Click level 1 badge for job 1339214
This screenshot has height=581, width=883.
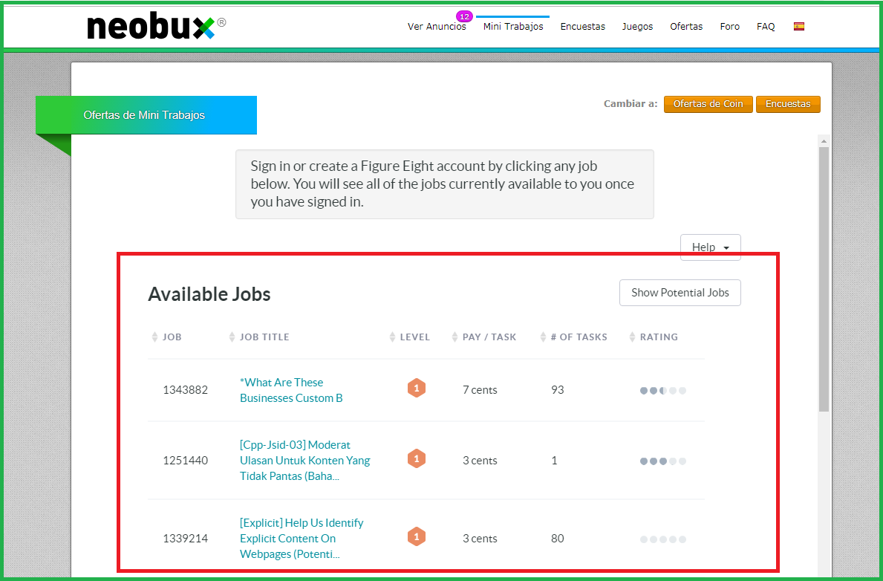(x=416, y=537)
